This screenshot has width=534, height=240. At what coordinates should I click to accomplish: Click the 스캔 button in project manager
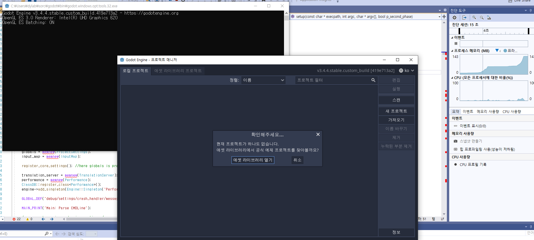[x=396, y=100]
